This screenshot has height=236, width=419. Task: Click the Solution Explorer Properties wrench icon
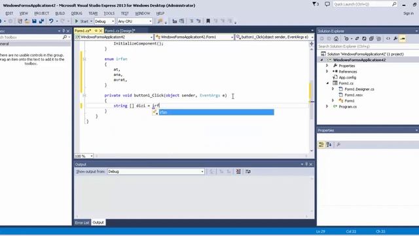pos(395,39)
